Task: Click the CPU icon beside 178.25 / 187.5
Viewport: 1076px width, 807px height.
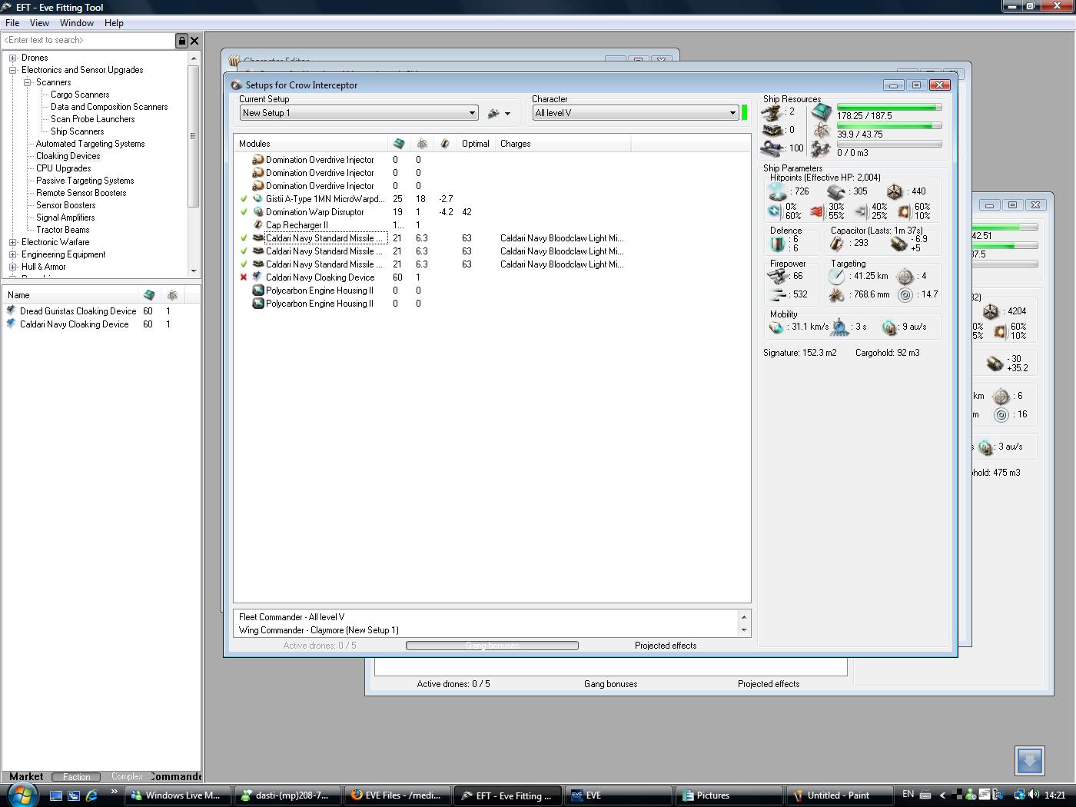Action: coord(821,113)
